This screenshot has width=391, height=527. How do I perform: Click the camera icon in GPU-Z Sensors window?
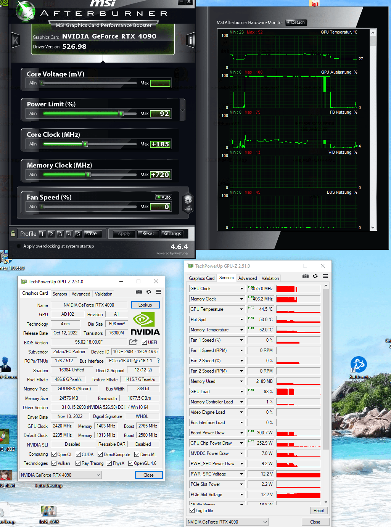306,276
